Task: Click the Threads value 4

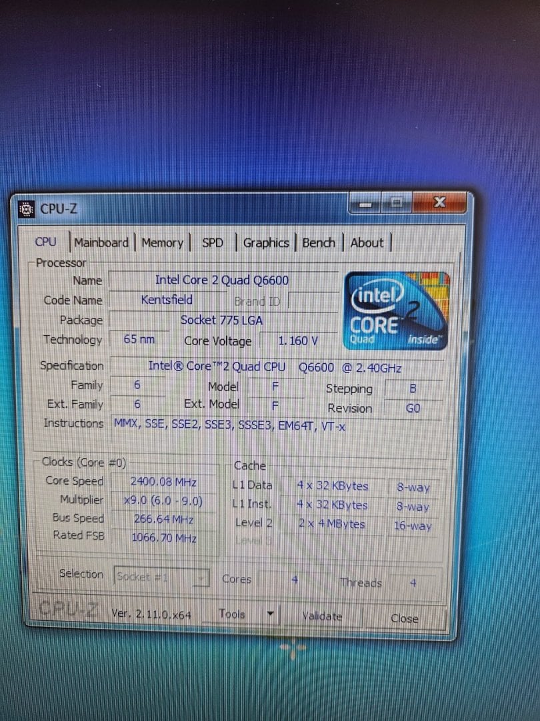Action: click(x=413, y=583)
